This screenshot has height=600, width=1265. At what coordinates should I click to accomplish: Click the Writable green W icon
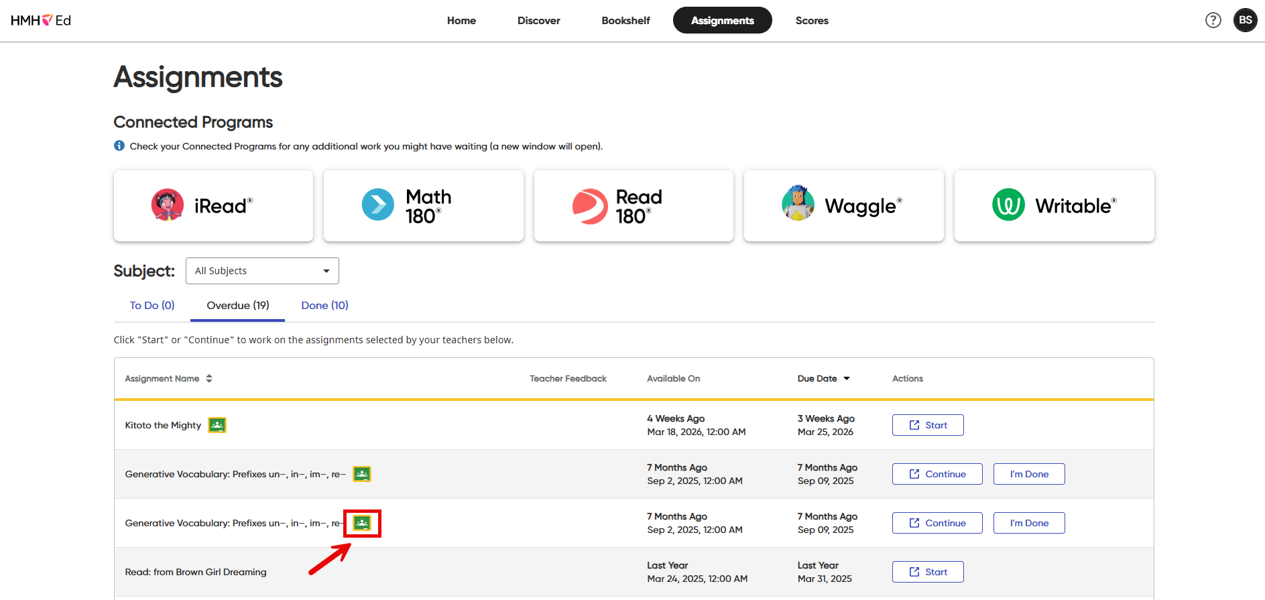point(1008,205)
